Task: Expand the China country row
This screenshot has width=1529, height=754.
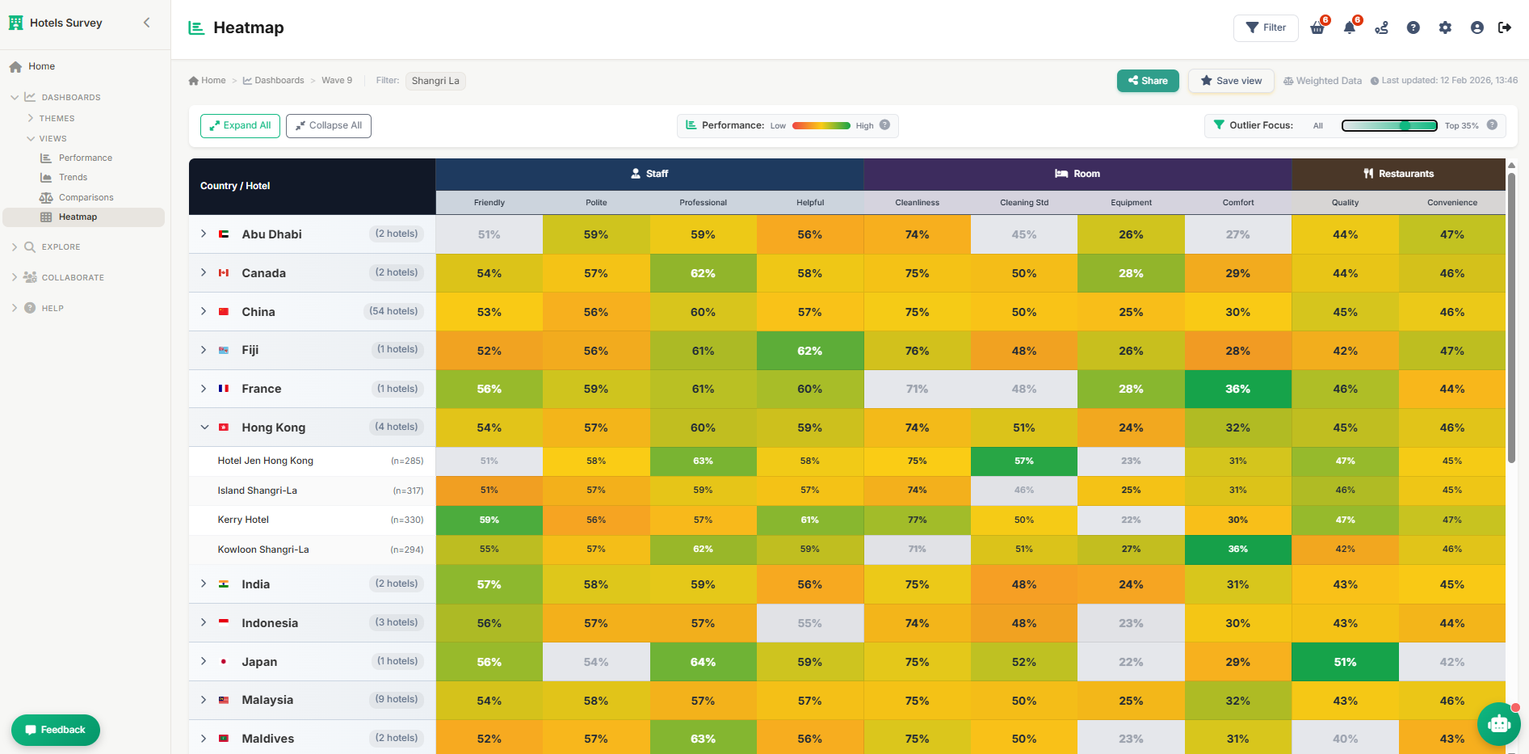Action: [204, 311]
